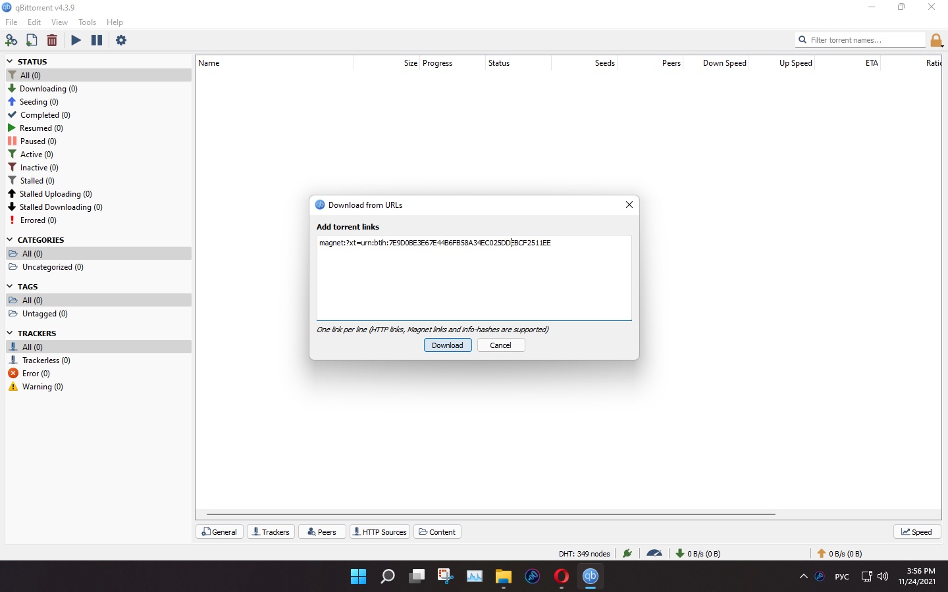Screen dimensions: 948x592
Task: Sort torrents by Name column
Action: (x=275, y=63)
